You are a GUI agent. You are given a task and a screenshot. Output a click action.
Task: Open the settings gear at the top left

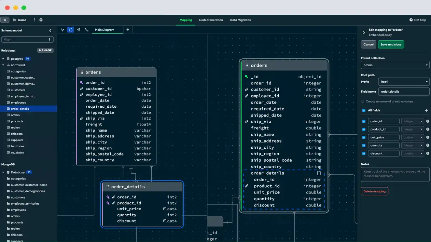tap(41, 20)
